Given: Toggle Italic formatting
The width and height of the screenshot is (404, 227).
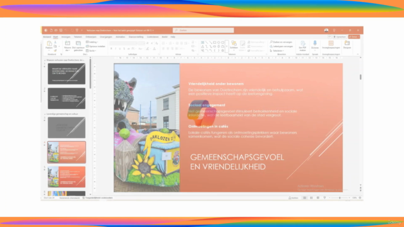Looking at the screenshot, I should (x=116, y=49).
